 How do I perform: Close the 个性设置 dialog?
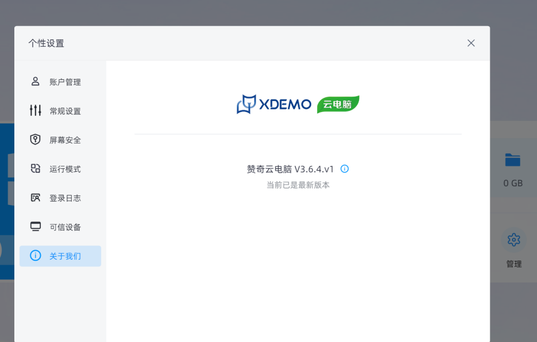(x=471, y=43)
